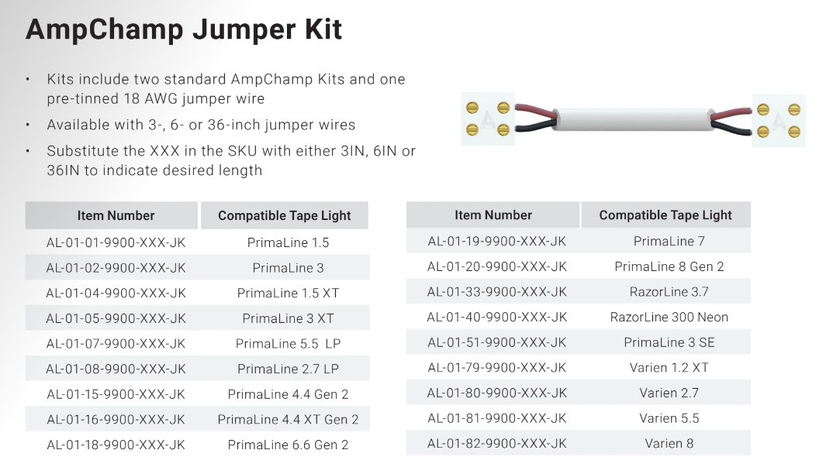Click item number AL-01-51-9900-XXX-JK
The image size is (833, 474).
coord(496,342)
